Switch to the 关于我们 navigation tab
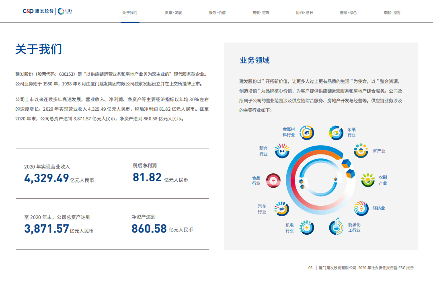This screenshot has height=288, width=433. click(x=129, y=12)
